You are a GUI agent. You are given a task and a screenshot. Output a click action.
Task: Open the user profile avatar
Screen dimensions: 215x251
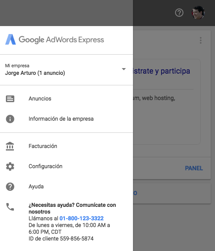click(x=198, y=13)
